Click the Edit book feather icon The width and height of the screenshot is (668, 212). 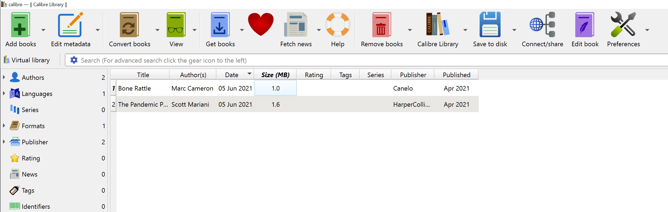[585, 25]
